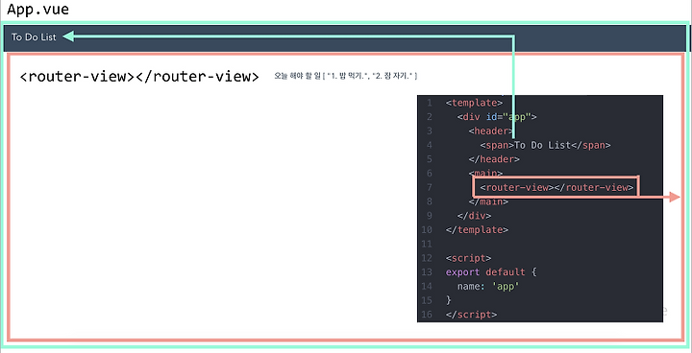Click line number 11 in the code gutter
The width and height of the screenshot is (692, 353).
pyautogui.click(x=427, y=245)
